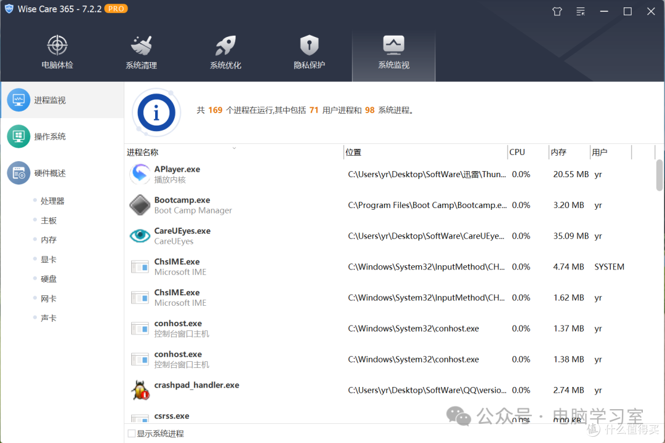Image resolution: width=665 pixels, height=443 pixels.
Task: Select the Bootcamp.exe process name
Action: 182,200
